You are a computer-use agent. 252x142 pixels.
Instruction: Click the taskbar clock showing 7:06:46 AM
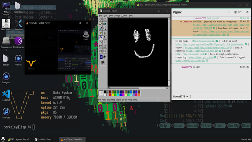246,140
